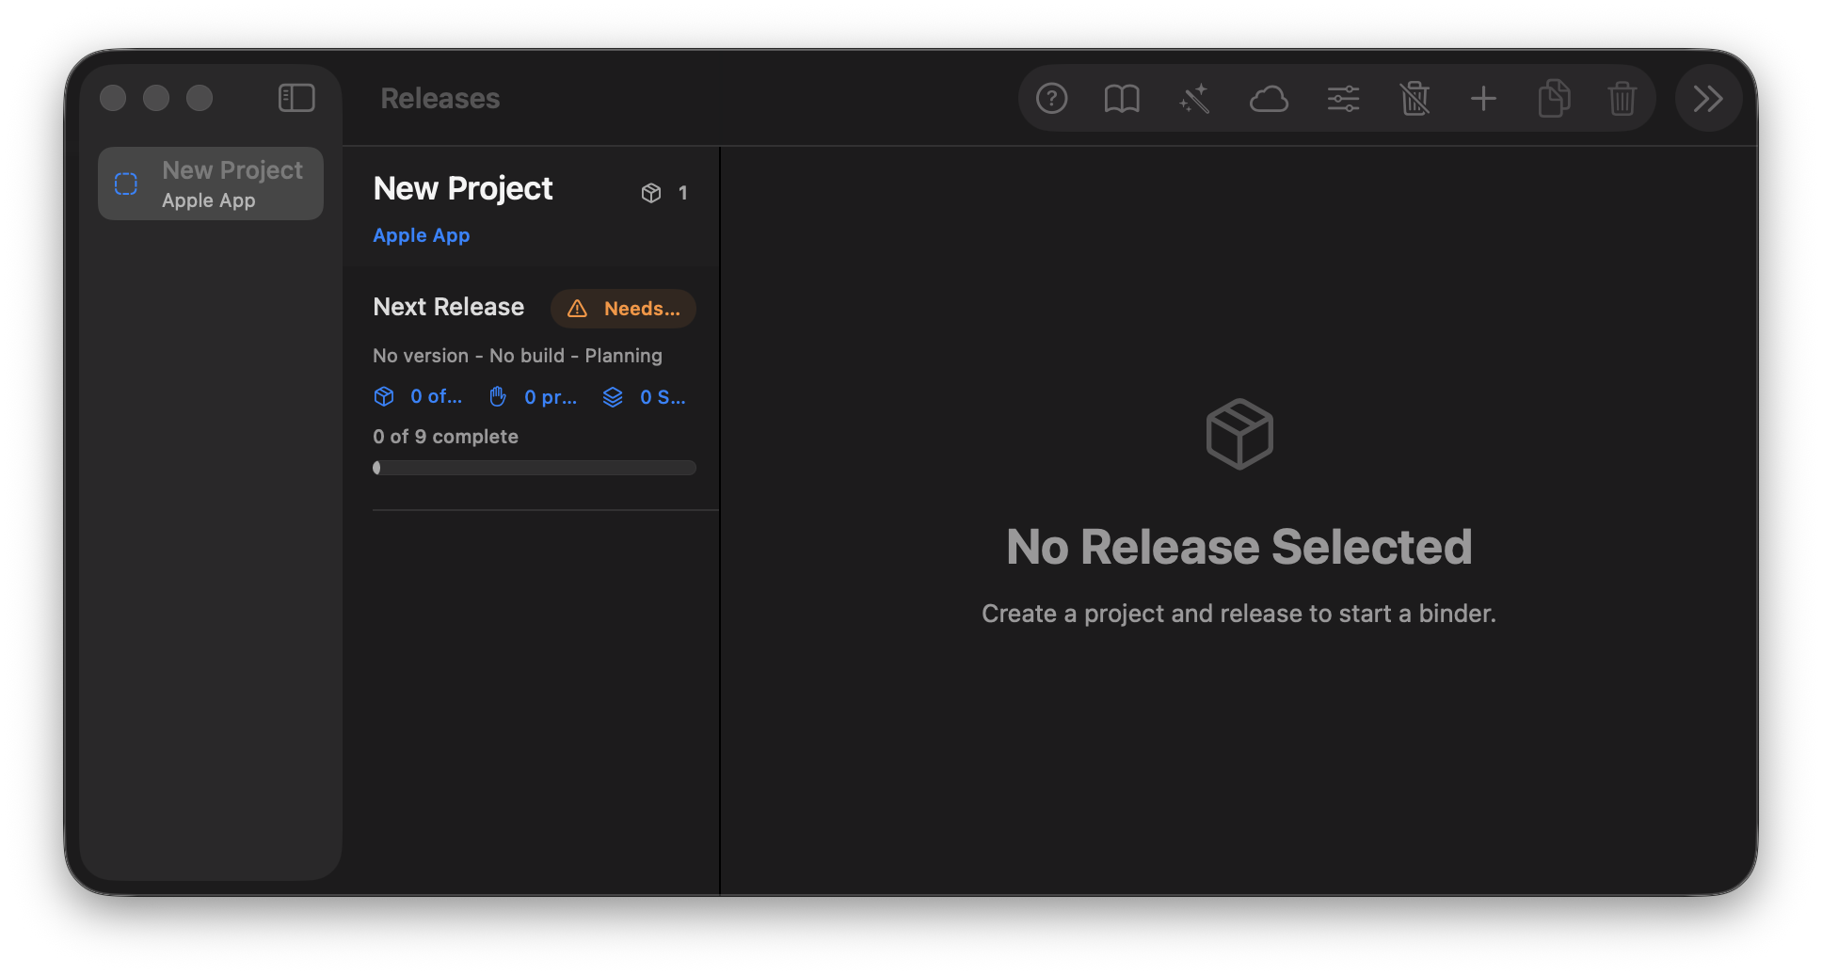Add a new item with plus icon
The height and width of the screenshot is (975, 1822).
click(1483, 98)
